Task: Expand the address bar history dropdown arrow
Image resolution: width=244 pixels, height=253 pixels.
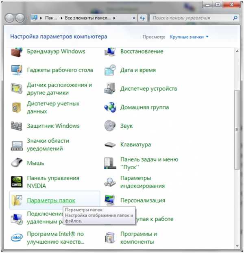Action: 133,18
